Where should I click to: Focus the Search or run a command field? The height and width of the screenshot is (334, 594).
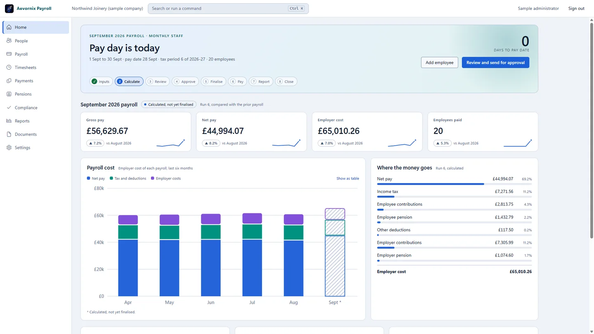pyautogui.click(x=228, y=8)
